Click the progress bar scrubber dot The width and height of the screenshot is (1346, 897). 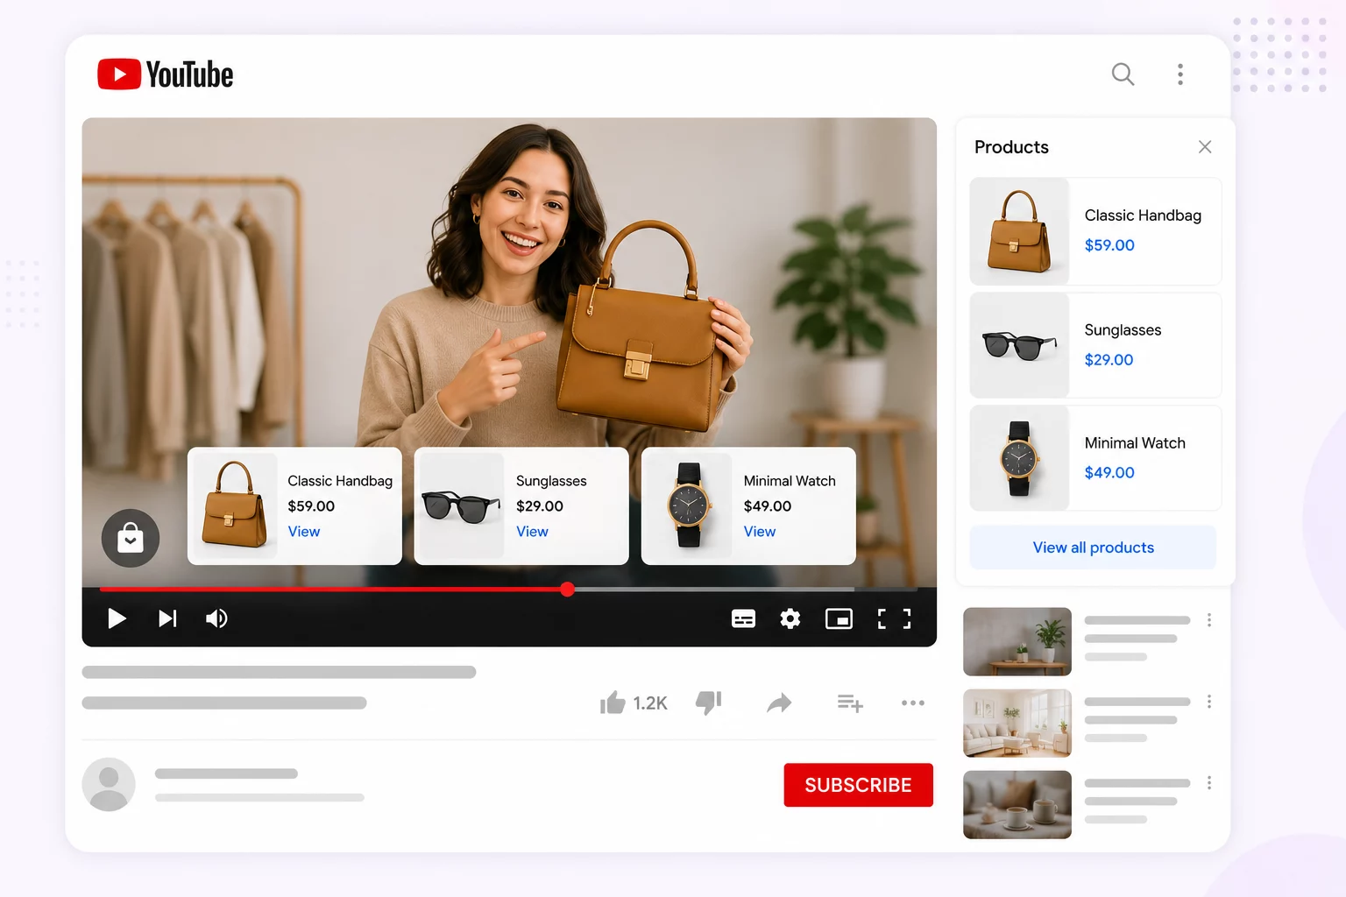click(568, 590)
